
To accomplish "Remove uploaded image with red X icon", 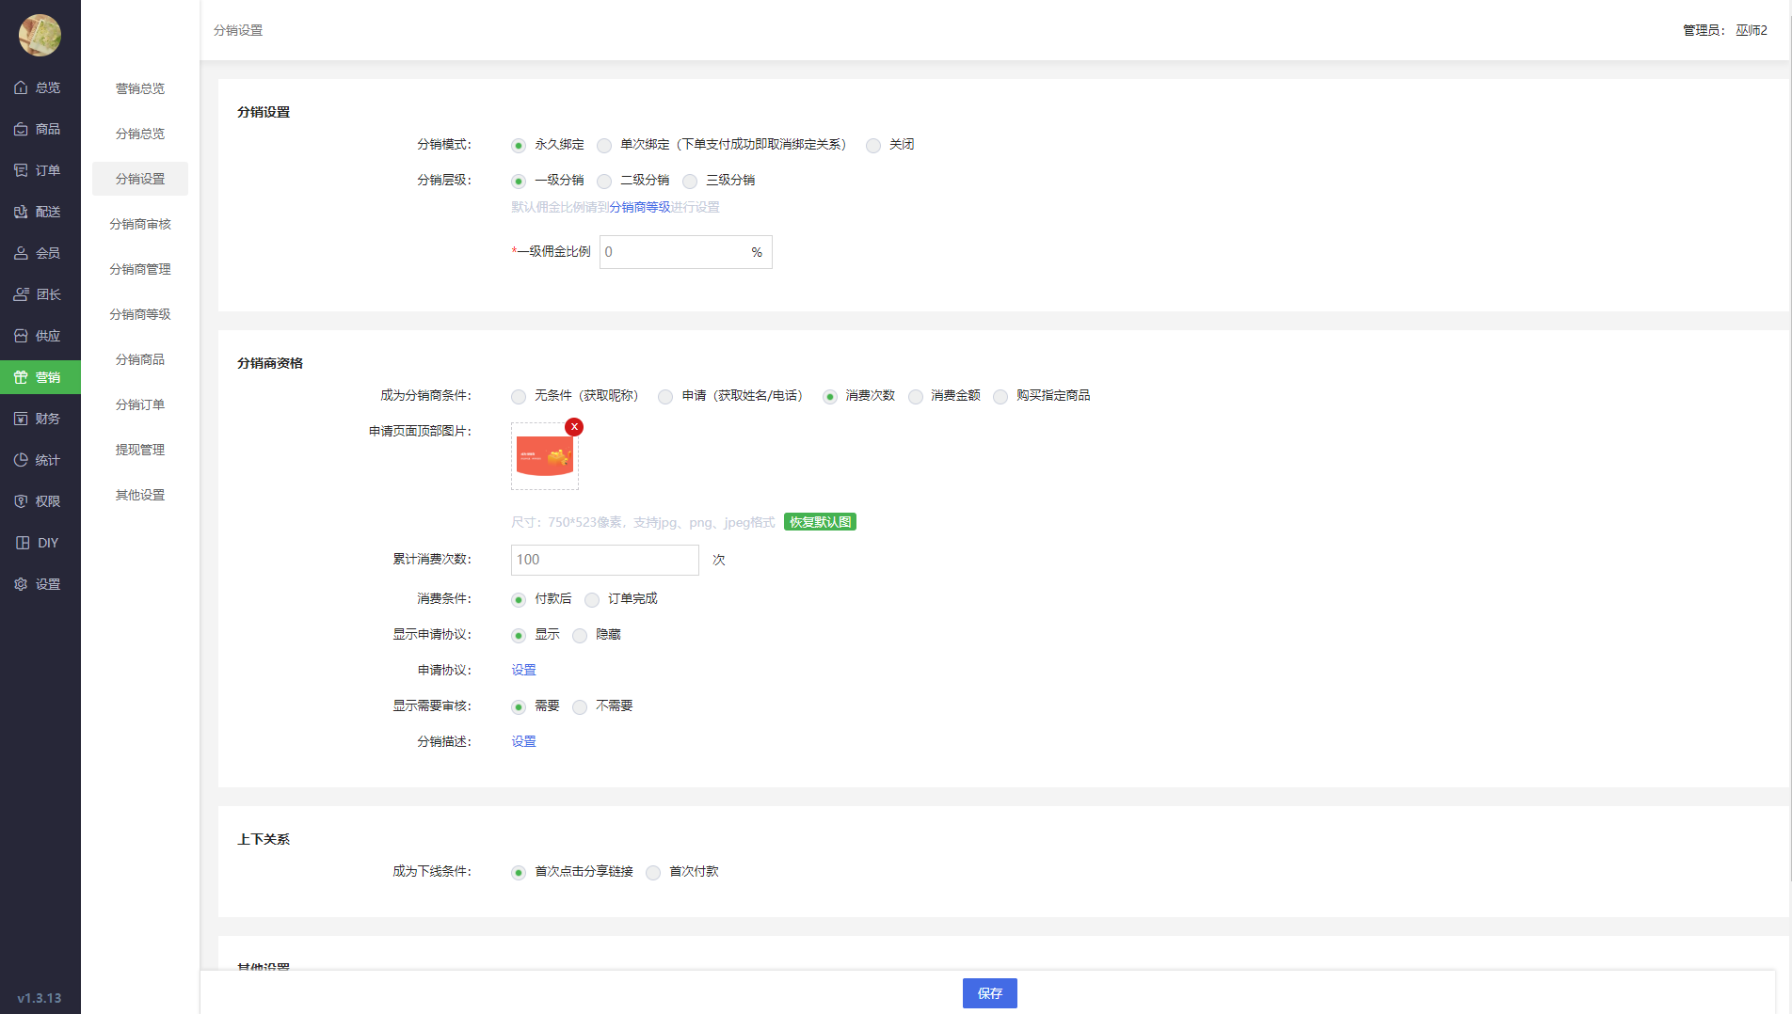I will [x=574, y=427].
